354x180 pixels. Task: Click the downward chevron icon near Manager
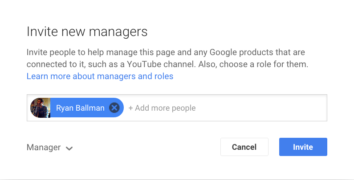tap(69, 148)
